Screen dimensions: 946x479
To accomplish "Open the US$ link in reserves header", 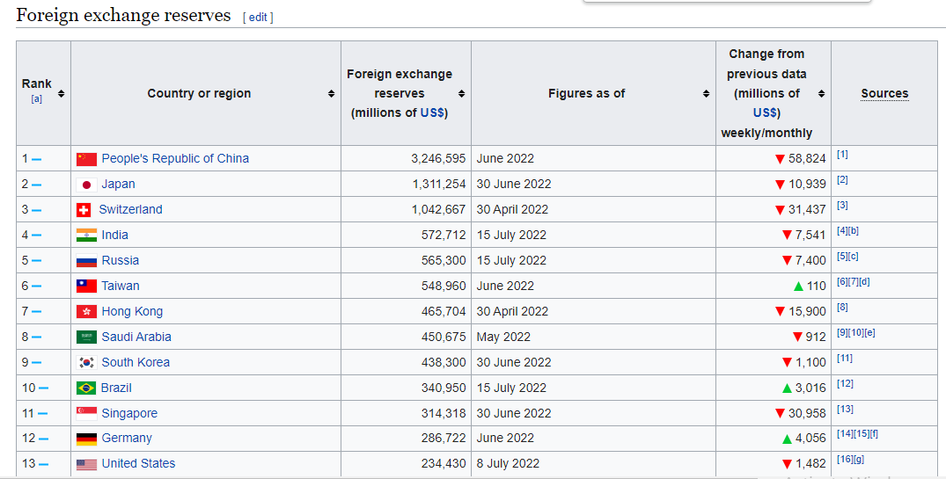I will [433, 113].
